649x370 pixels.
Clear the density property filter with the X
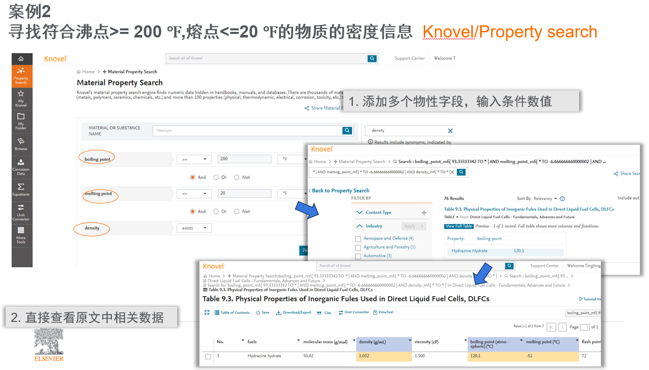(x=450, y=131)
